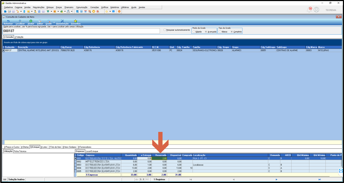The width and height of the screenshot is (344, 183).
Task: Open the shopping cart toolbar icon
Action: (x=48, y=12)
